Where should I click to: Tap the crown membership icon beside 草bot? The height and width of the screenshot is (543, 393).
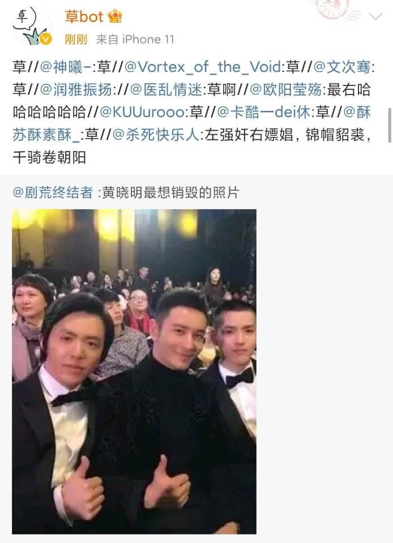click(x=115, y=16)
